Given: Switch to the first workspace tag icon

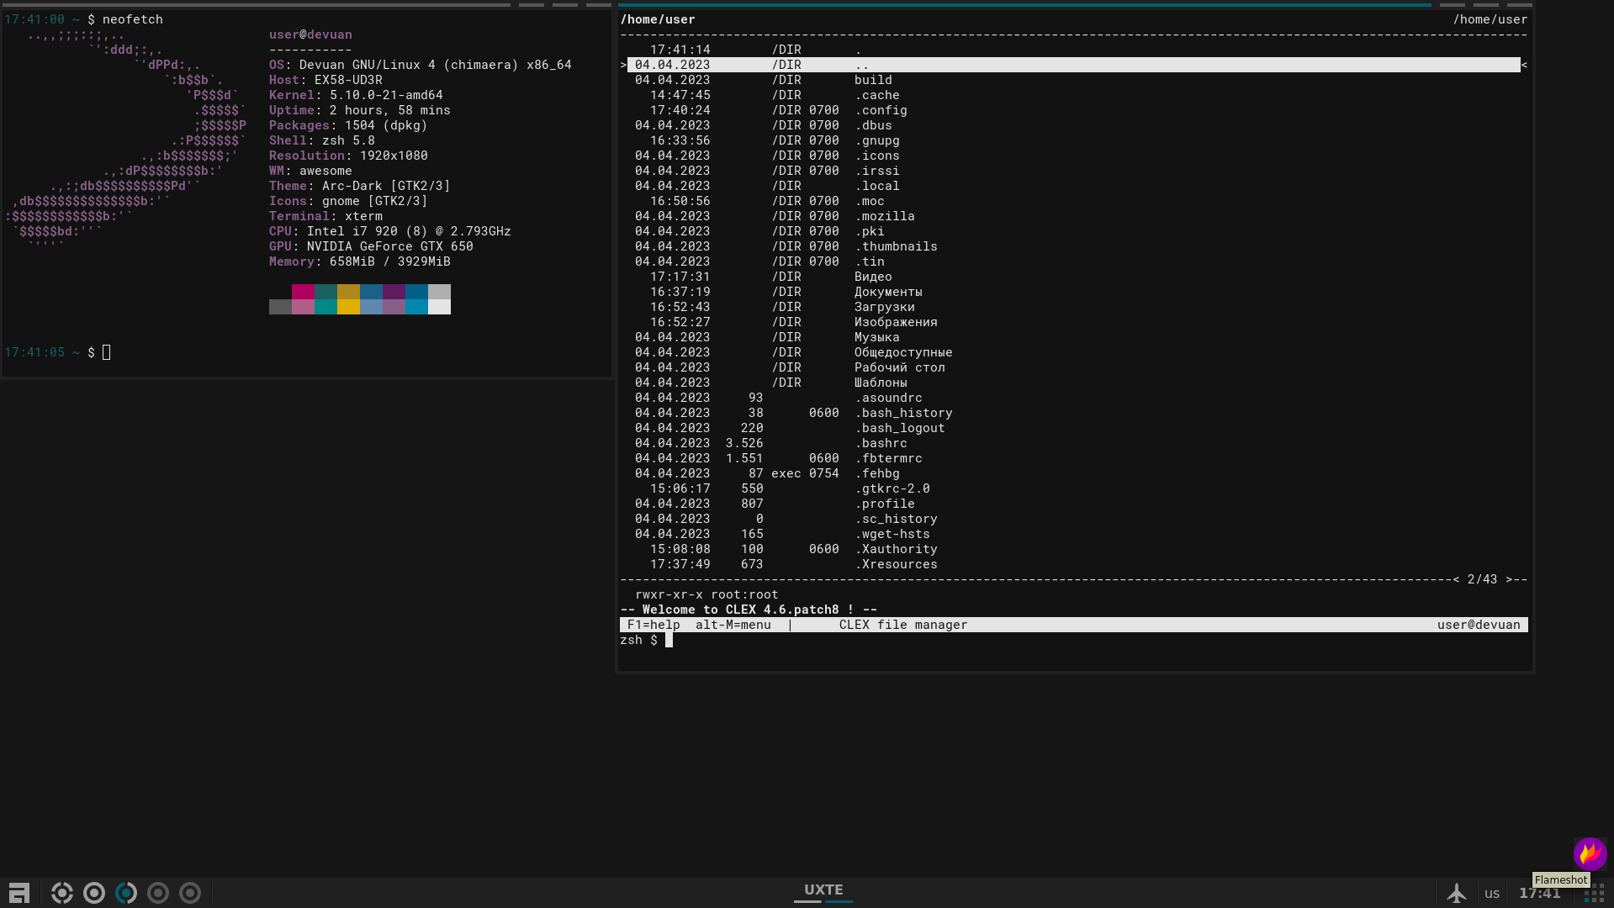Looking at the screenshot, I should (x=62, y=893).
